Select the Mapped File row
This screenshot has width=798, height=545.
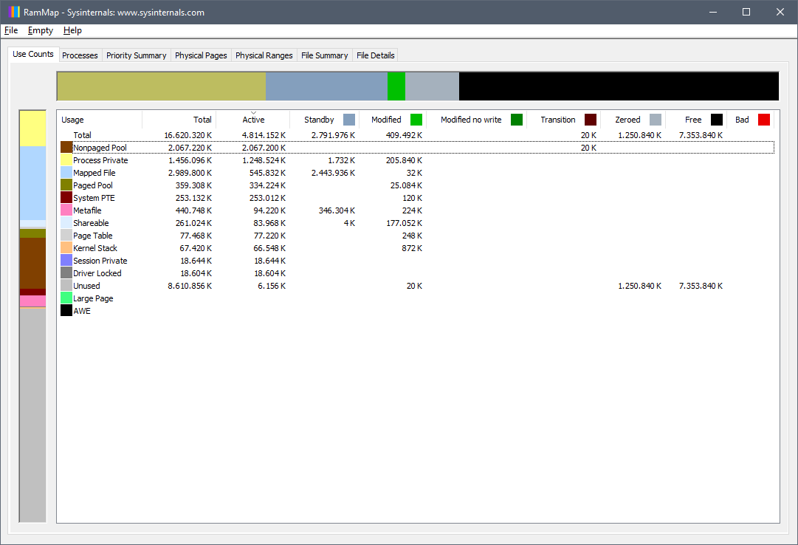point(416,173)
